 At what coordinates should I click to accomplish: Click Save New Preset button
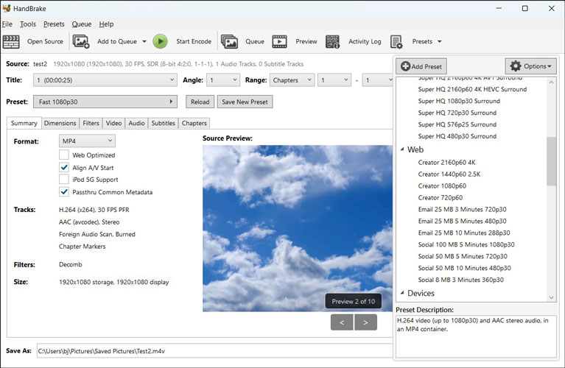pos(245,102)
